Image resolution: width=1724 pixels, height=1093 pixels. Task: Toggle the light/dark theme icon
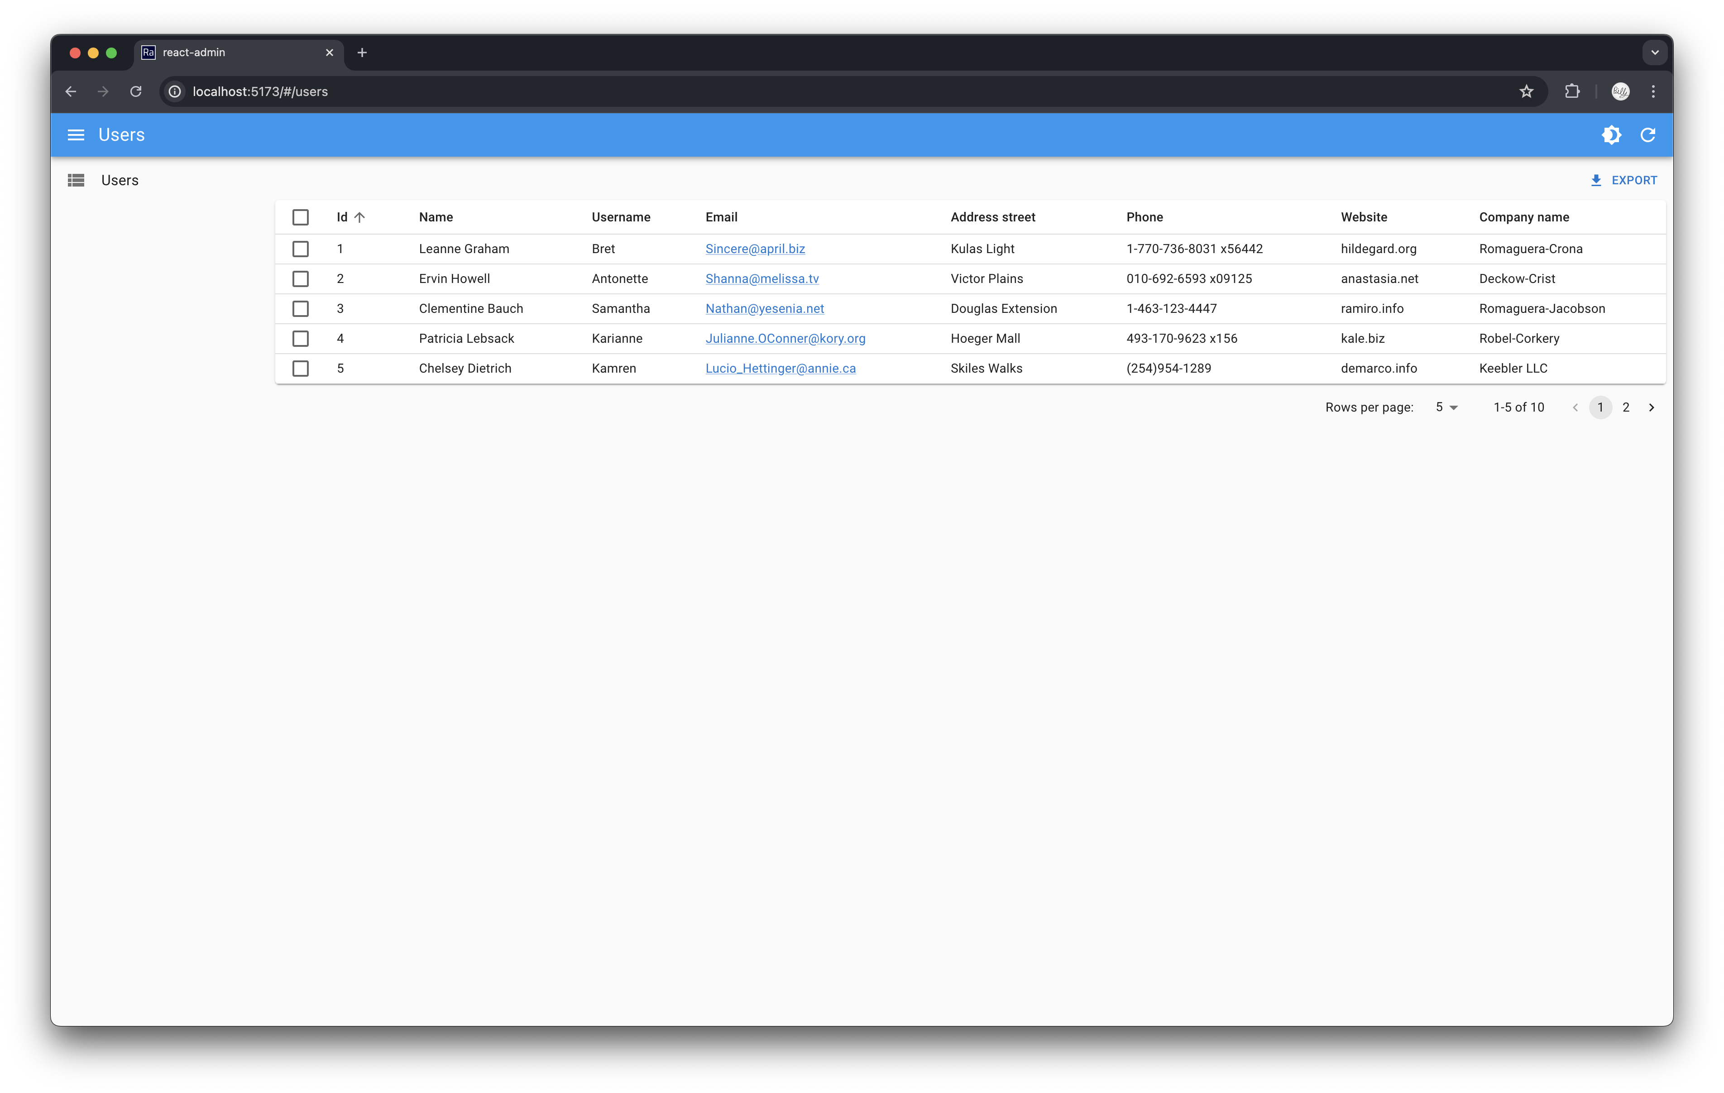1611,134
